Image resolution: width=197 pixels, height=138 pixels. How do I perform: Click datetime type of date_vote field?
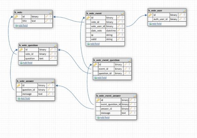click(x=111, y=31)
